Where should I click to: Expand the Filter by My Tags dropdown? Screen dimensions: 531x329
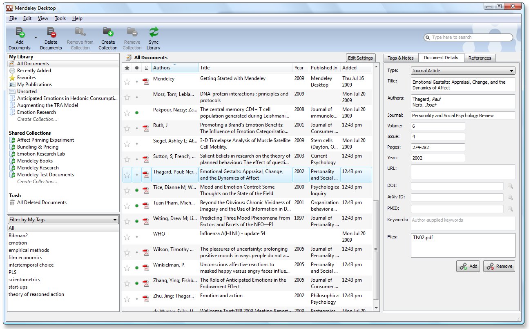[x=63, y=220]
